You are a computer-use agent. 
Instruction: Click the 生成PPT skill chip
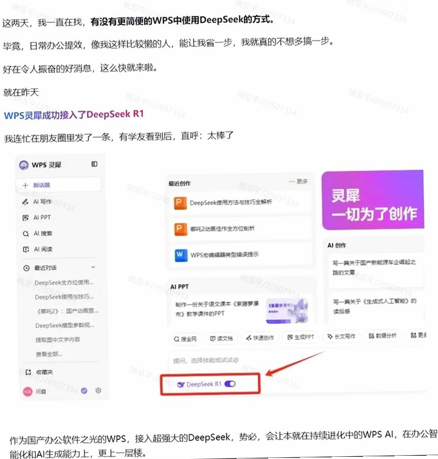point(301,337)
